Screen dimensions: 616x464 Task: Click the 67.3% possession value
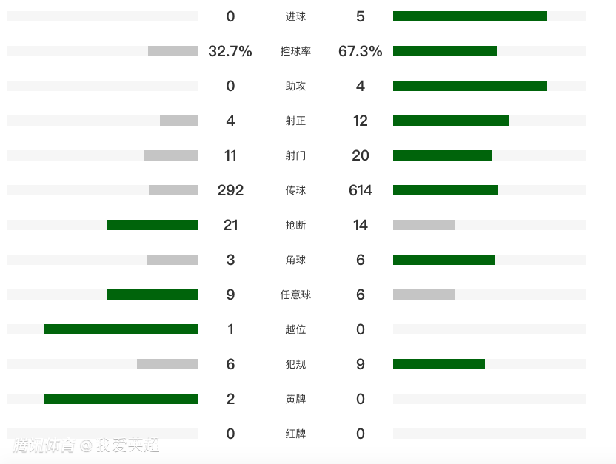coord(360,51)
